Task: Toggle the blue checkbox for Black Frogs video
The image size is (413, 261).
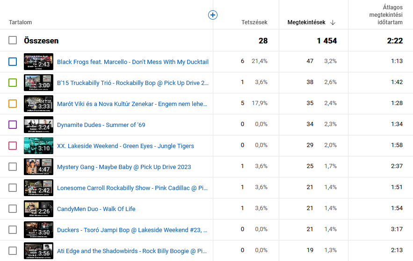Action: tap(13, 62)
